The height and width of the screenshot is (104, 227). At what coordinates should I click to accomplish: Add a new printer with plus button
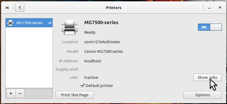coord(11,93)
